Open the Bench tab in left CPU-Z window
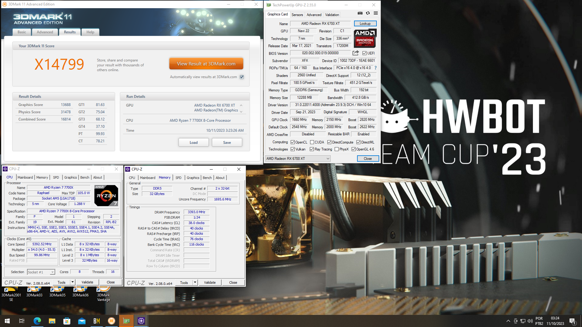The height and width of the screenshot is (327, 582). point(85,177)
